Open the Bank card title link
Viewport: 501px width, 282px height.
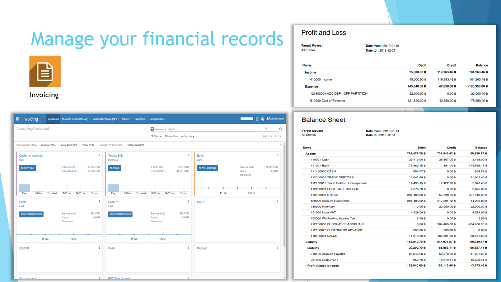click(200, 156)
